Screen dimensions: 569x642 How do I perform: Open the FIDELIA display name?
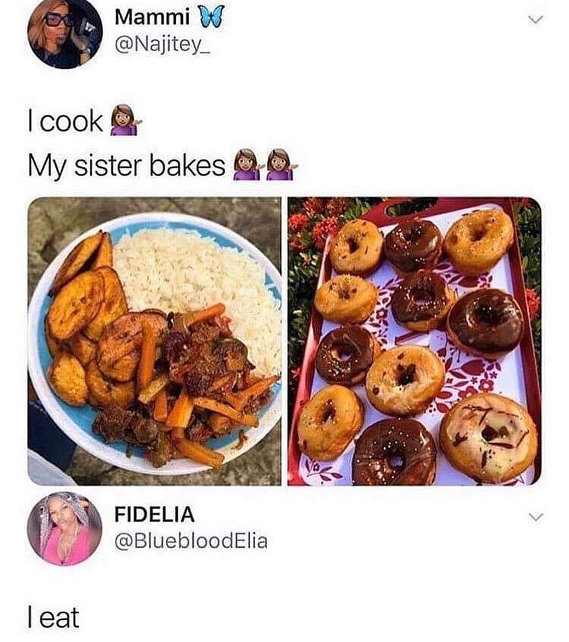pos(155,515)
